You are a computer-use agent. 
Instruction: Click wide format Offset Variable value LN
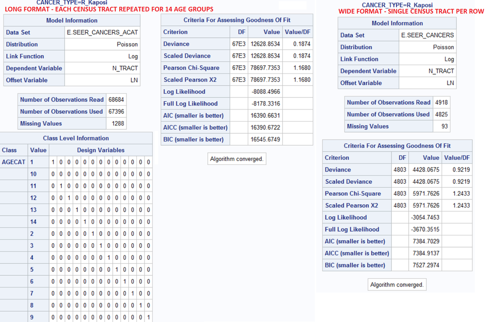[x=450, y=83]
